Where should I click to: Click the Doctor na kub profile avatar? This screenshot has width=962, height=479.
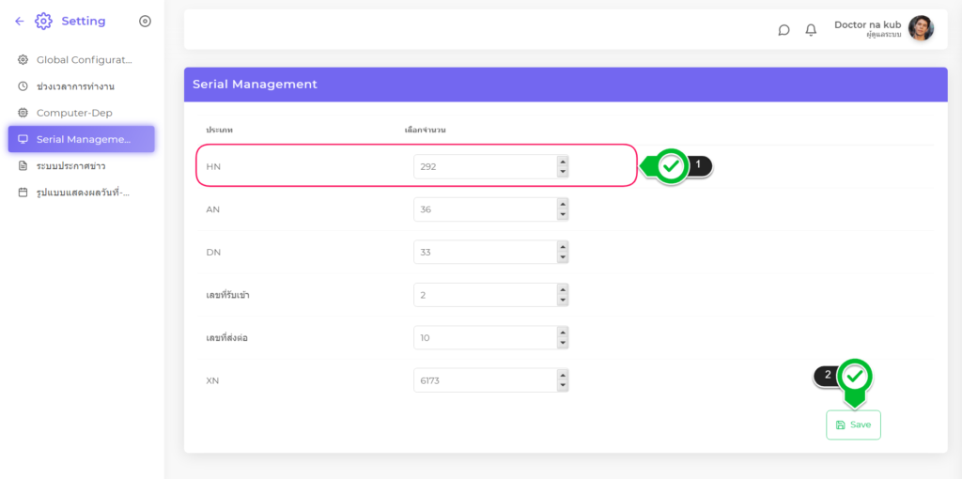921,28
